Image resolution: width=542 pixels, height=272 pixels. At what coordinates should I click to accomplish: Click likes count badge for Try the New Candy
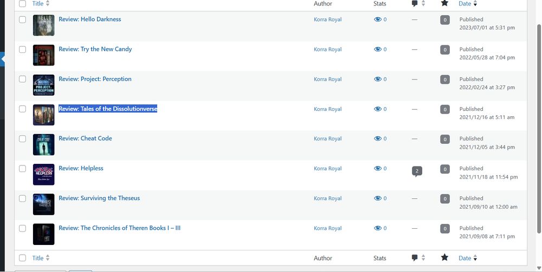click(x=445, y=50)
